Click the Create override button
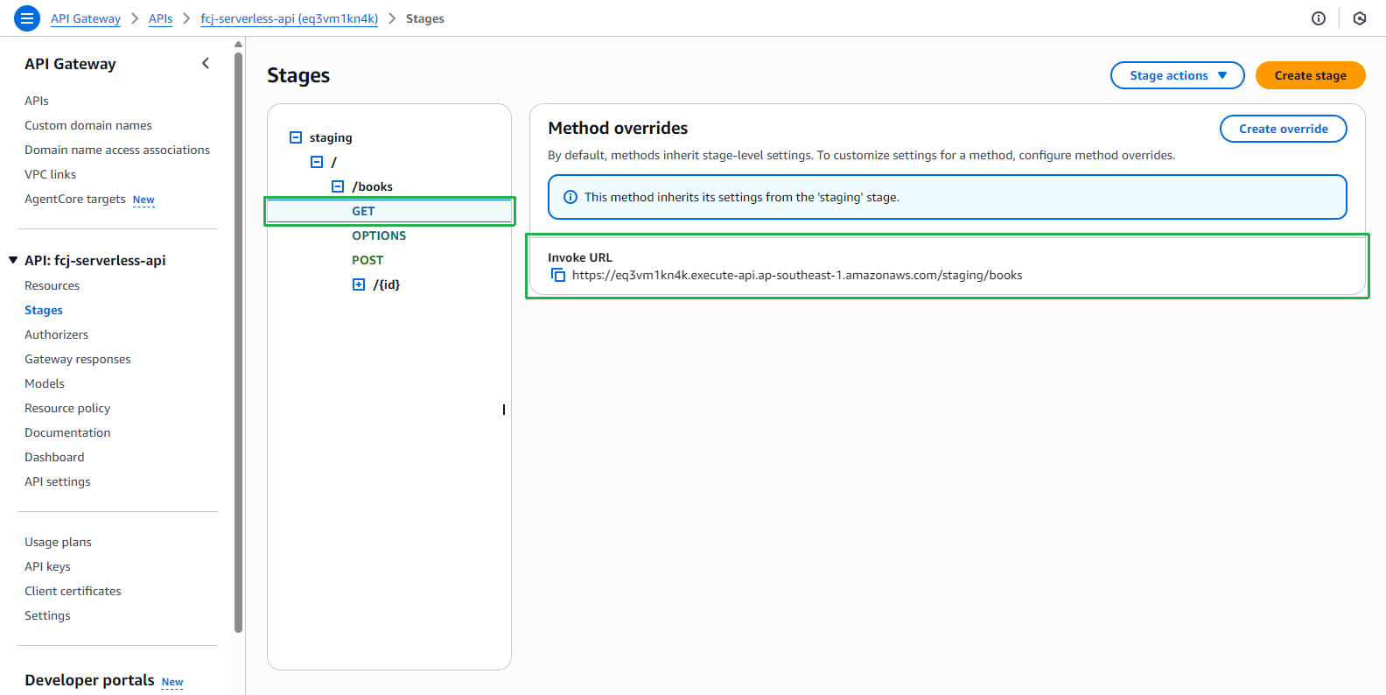 pyautogui.click(x=1284, y=129)
